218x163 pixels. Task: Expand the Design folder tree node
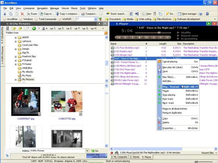pyautogui.click(x=16, y=49)
